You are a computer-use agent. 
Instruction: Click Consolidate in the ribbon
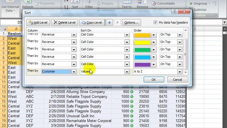[x=163, y=4]
